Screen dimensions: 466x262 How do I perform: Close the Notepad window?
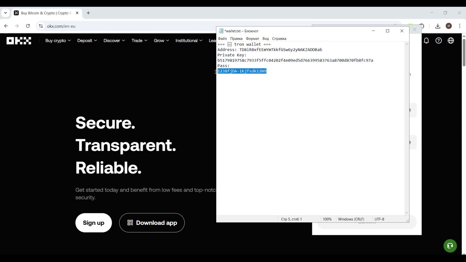click(402, 31)
